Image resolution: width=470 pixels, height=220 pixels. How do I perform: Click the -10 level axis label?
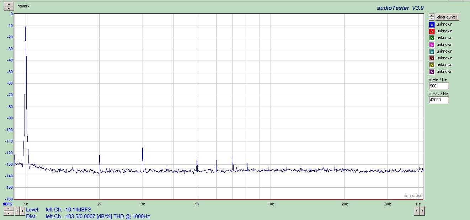coord(10,26)
